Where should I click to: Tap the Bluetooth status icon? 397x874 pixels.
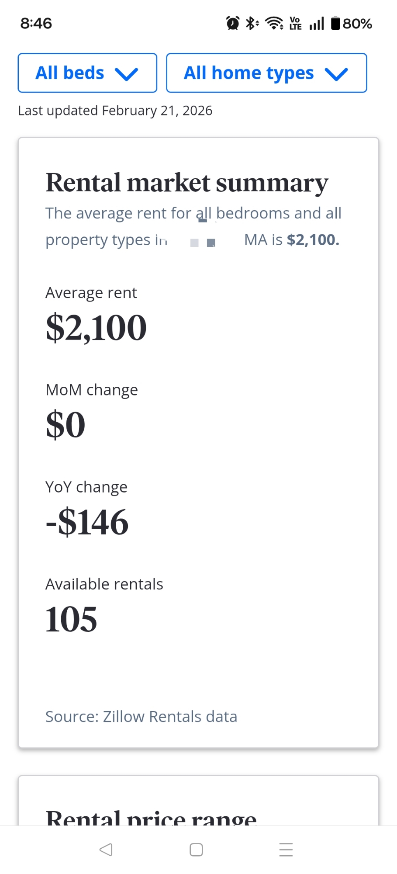pos(252,23)
